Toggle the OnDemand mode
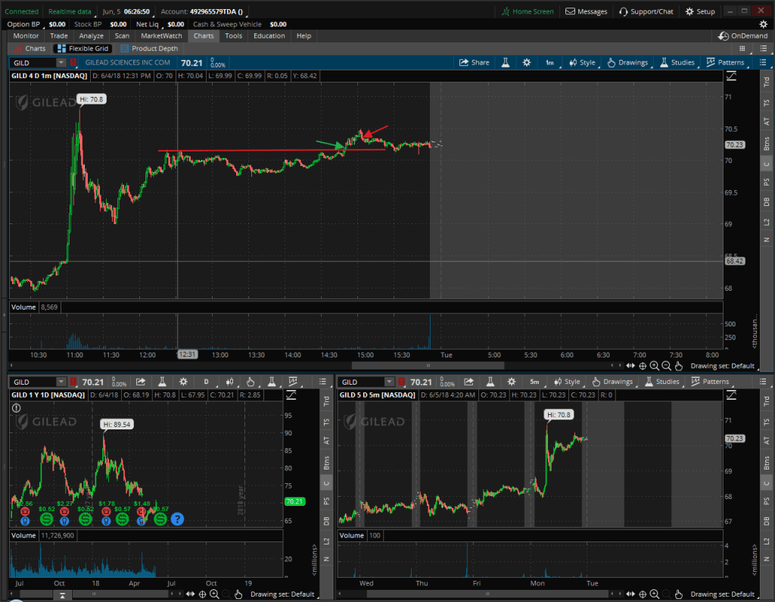 (743, 36)
